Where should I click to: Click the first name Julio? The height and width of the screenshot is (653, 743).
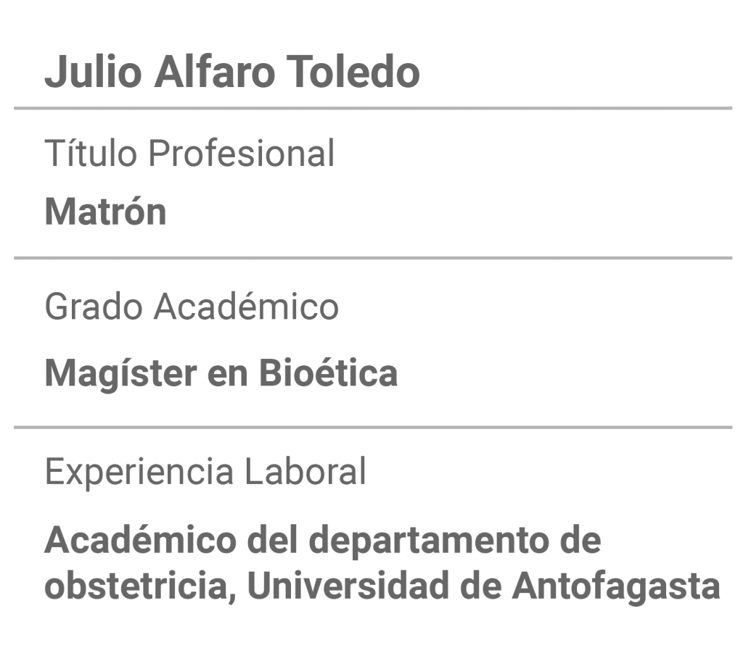pyautogui.click(x=93, y=72)
